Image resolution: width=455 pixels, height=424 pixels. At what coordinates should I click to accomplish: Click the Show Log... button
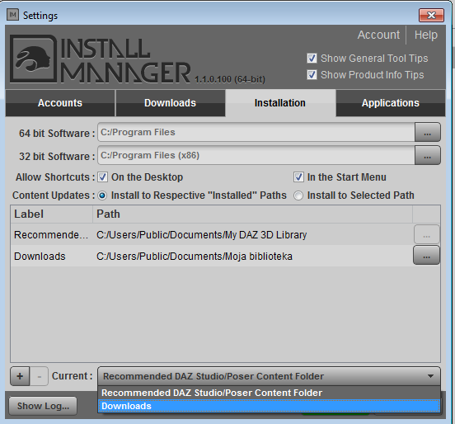[x=43, y=406]
